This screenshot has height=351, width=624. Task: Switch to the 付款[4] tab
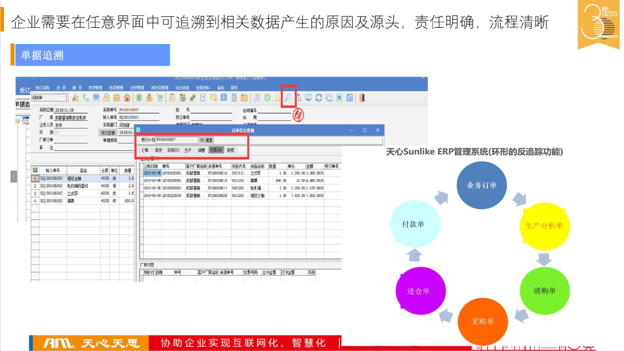pyautogui.click(x=216, y=150)
